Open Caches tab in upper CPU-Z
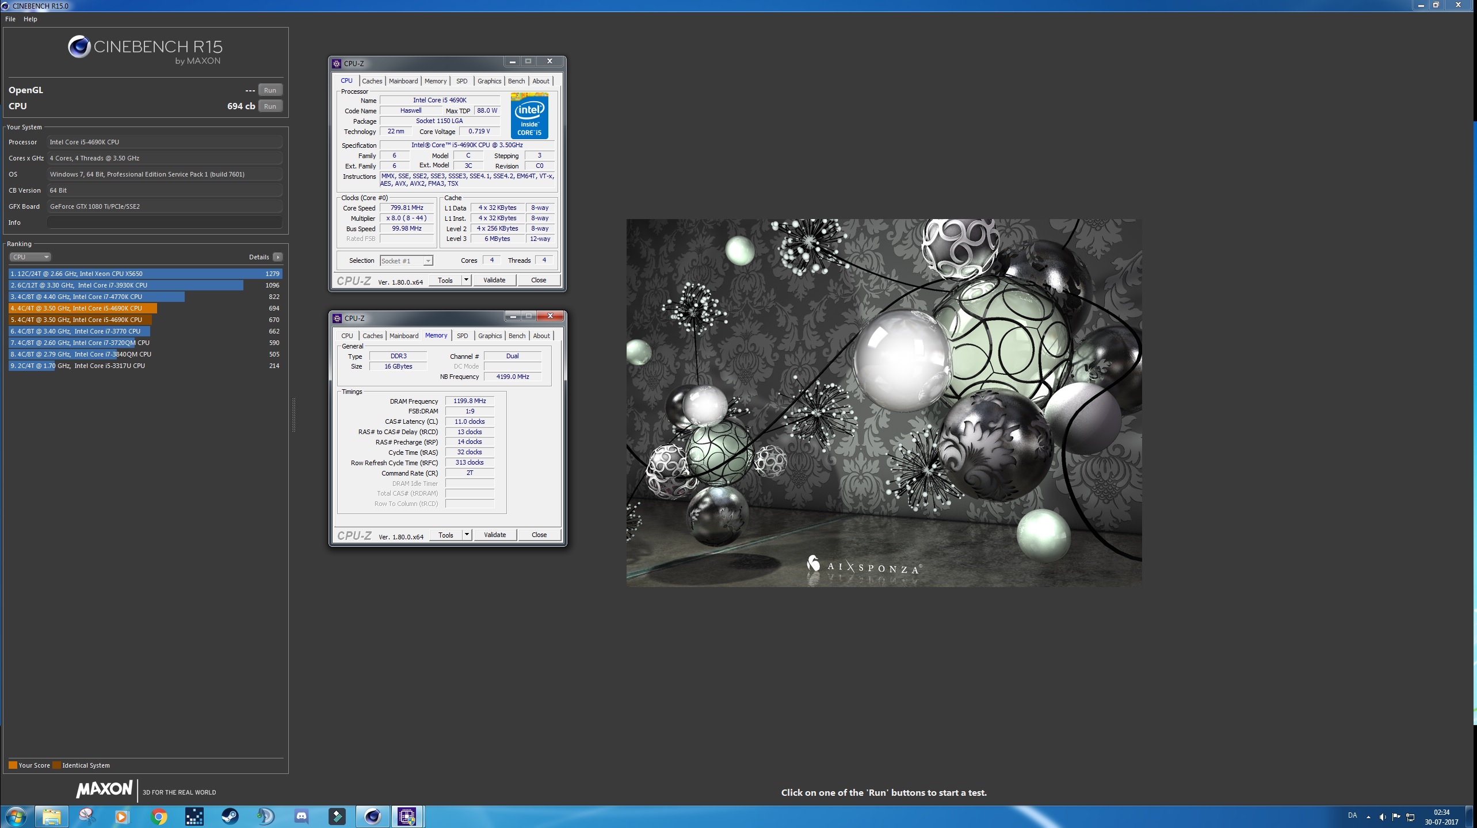This screenshot has width=1477, height=828. (372, 81)
